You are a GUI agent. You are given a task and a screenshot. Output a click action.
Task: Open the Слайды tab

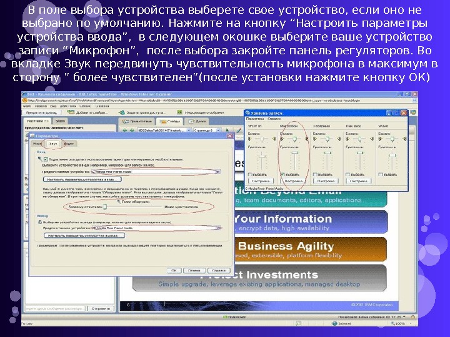coord(170,121)
